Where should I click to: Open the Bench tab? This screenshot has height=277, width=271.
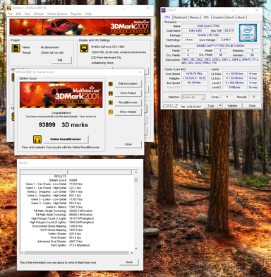pyautogui.click(x=230, y=18)
